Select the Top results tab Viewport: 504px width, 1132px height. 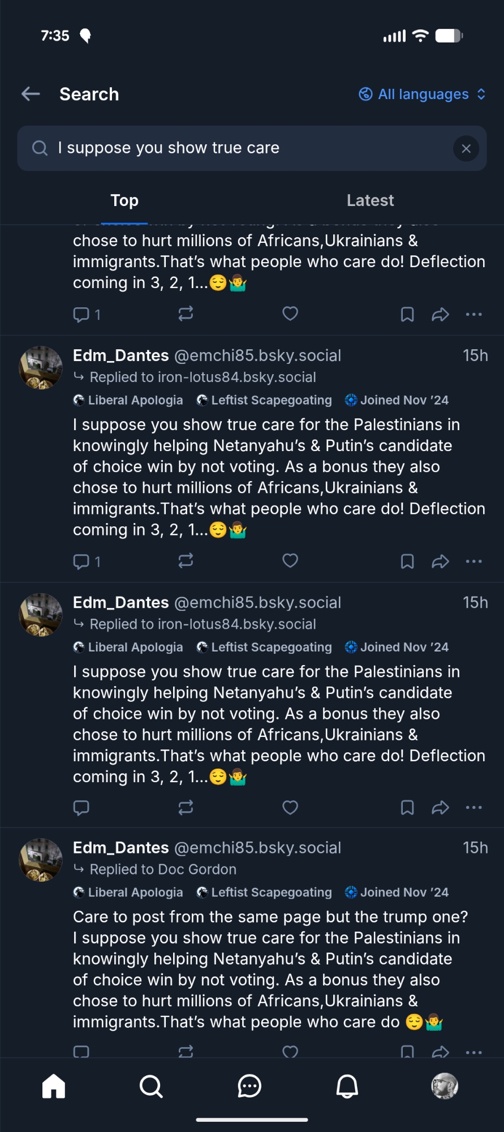pos(124,200)
